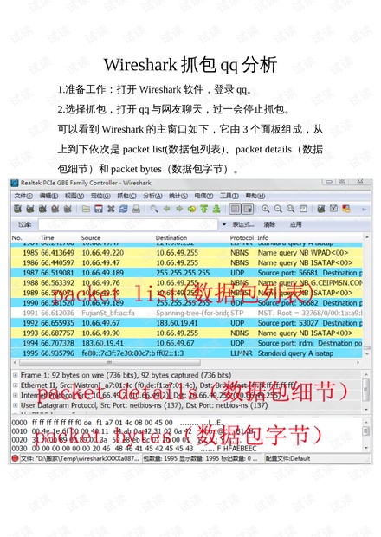
Task: Edit capture filters toolbar icon
Action: 321,209
